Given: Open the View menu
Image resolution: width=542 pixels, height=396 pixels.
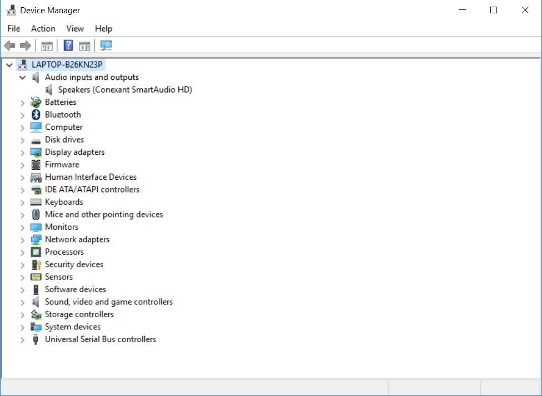Looking at the screenshot, I should click(74, 28).
